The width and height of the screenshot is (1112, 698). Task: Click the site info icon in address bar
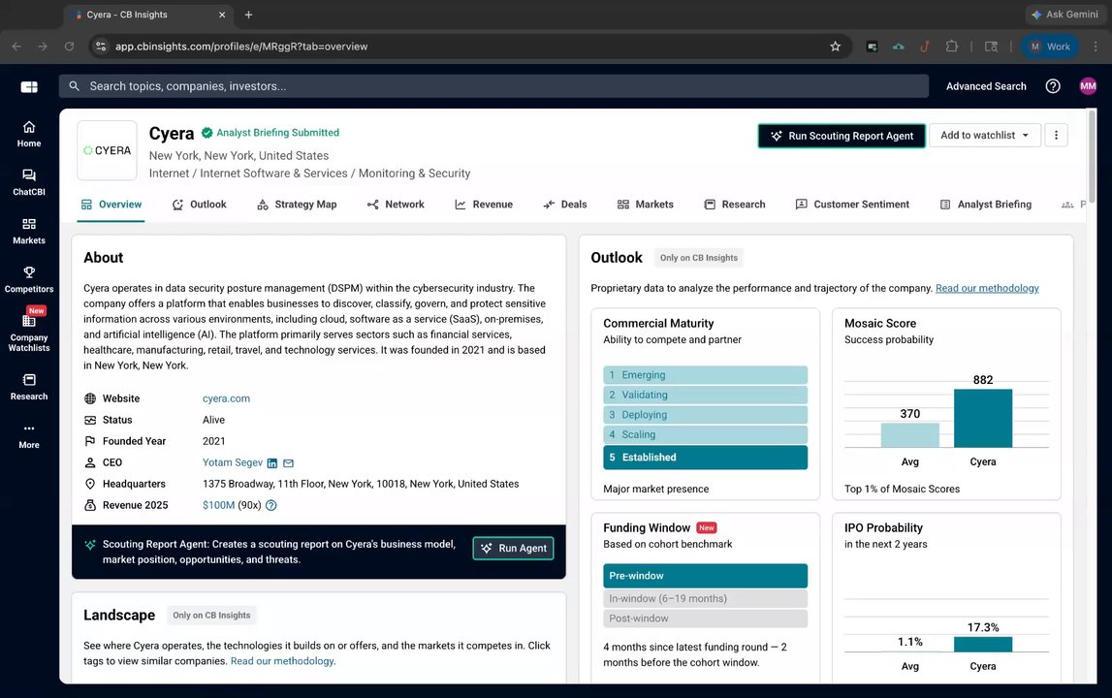[101, 47]
